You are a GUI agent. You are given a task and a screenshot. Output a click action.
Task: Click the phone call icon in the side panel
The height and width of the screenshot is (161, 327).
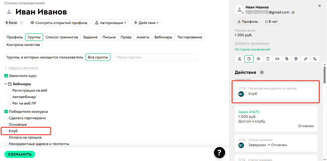point(315,59)
